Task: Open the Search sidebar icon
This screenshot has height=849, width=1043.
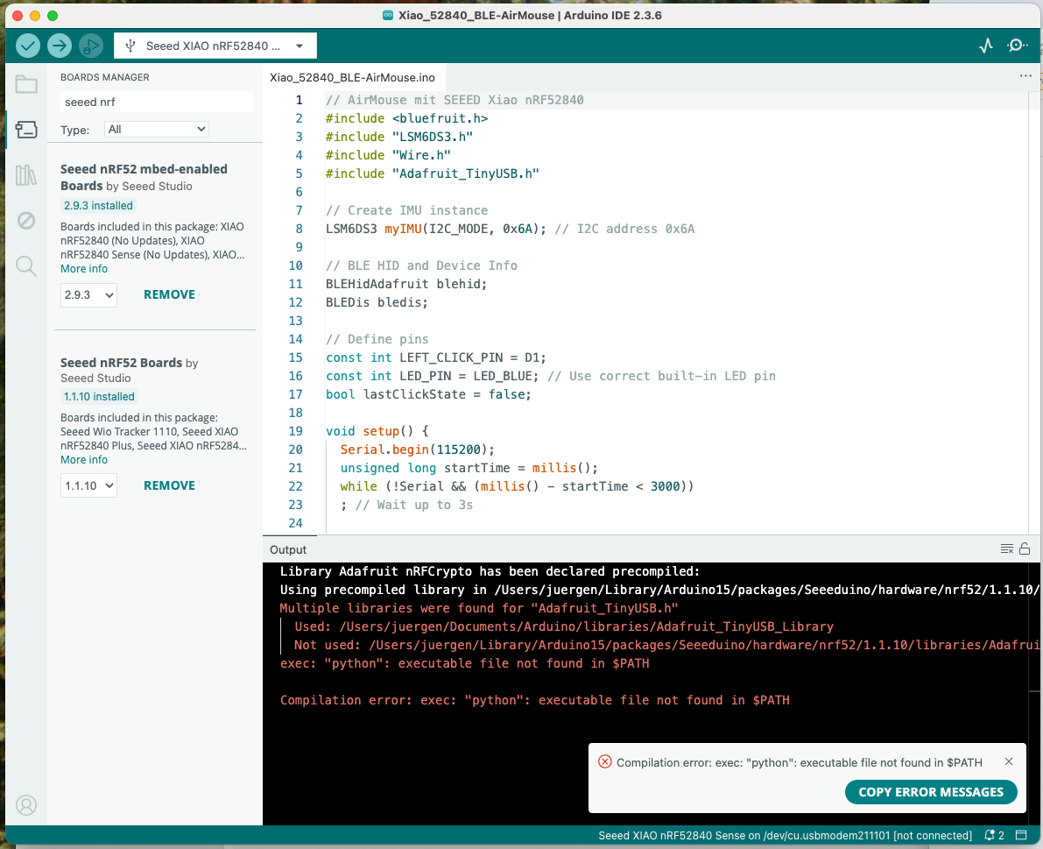Action: pos(26,266)
